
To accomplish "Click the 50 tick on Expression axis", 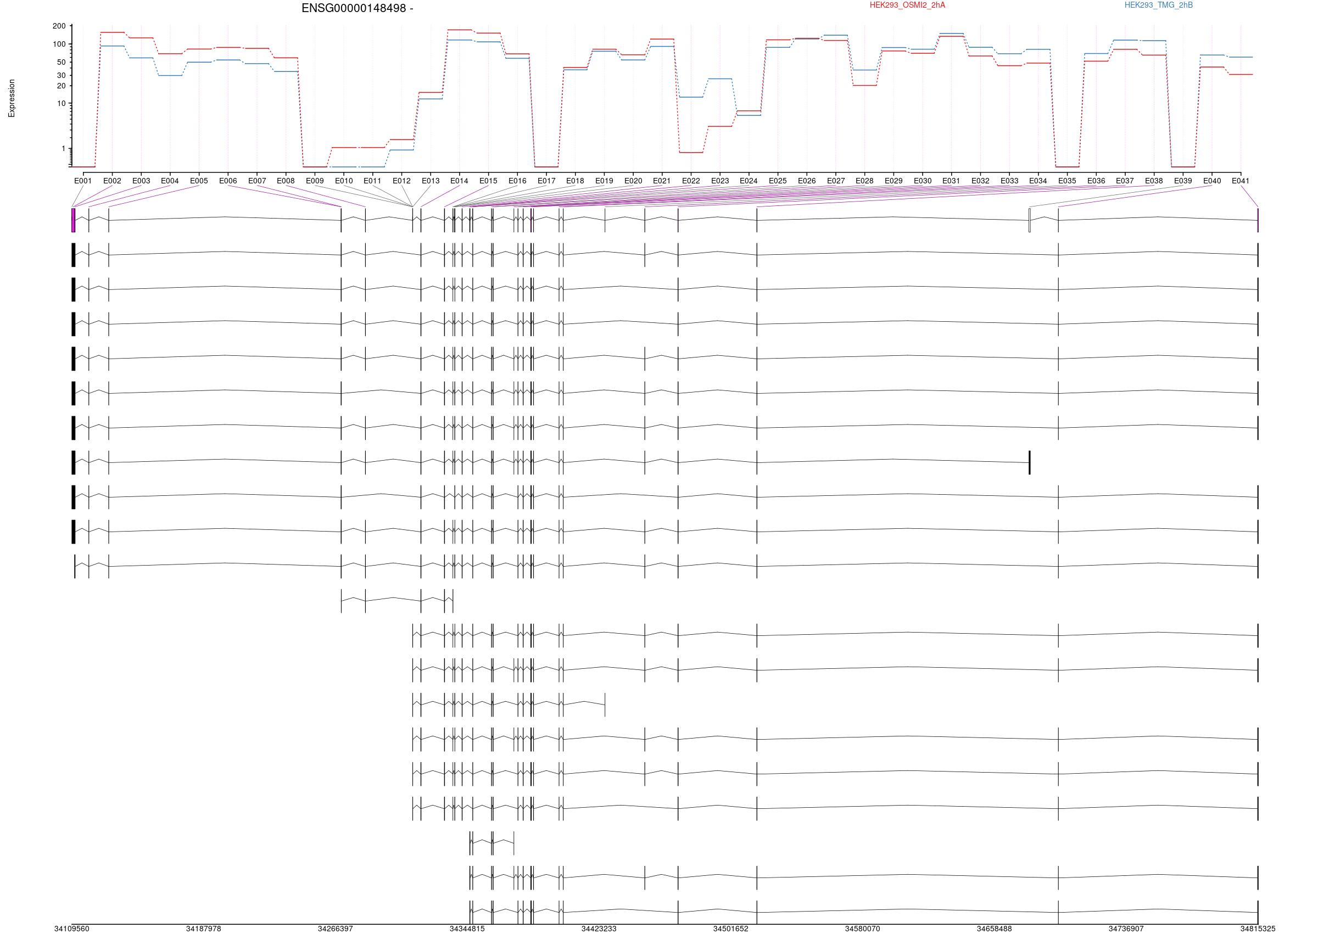I will point(62,62).
